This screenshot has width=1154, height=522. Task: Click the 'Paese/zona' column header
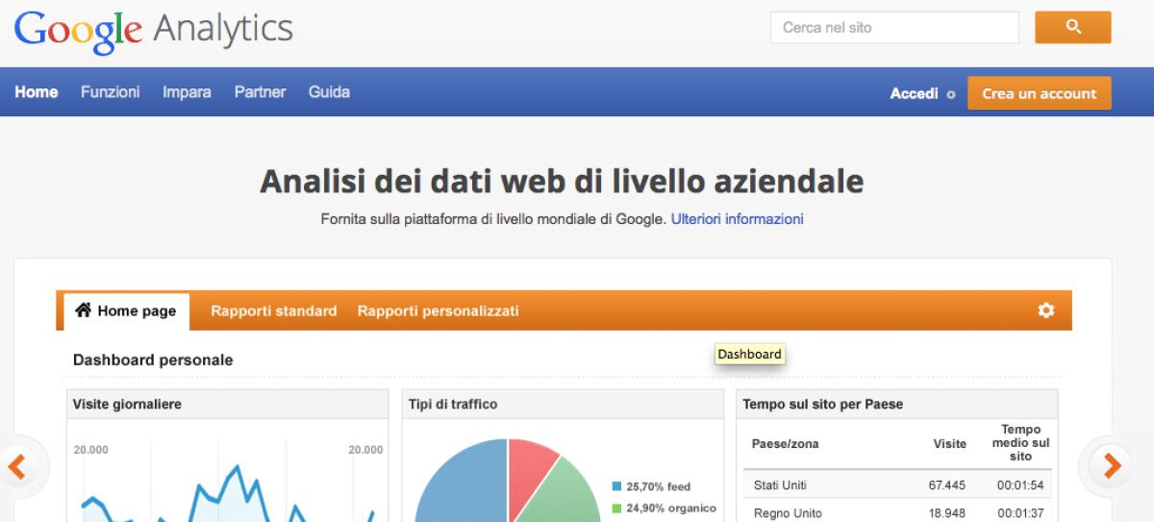click(787, 443)
